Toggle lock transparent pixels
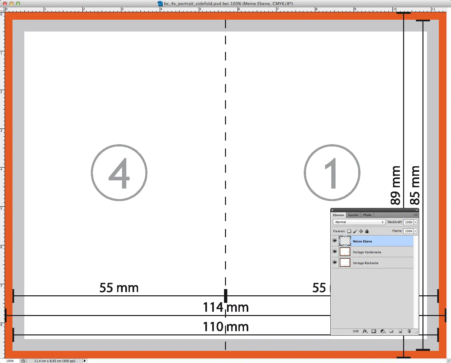This screenshot has height=363, width=451. point(349,231)
